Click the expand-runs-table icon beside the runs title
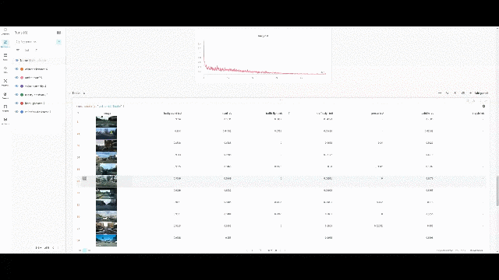 [59, 33]
